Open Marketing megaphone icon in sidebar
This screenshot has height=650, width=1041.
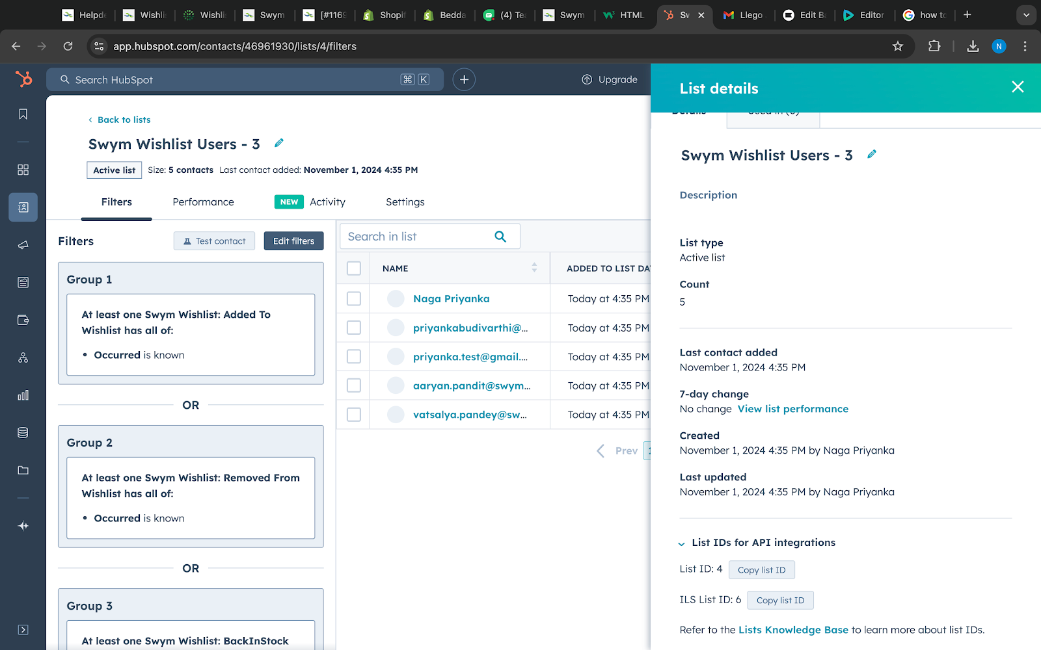click(x=23, y=245)
